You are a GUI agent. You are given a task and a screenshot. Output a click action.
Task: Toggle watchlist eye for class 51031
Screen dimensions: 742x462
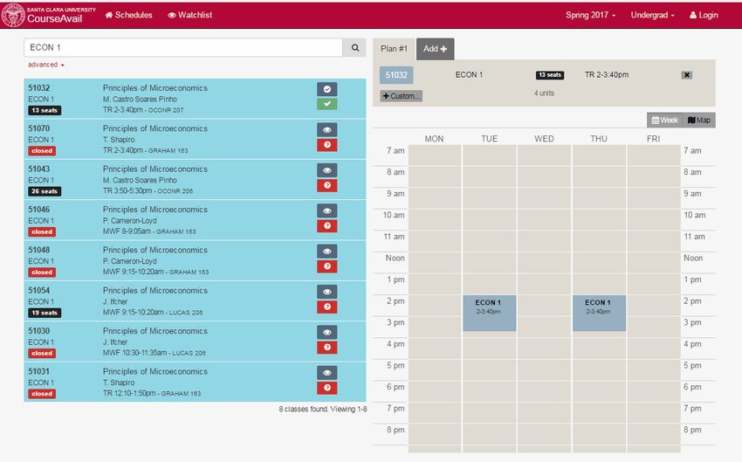pyautogui.click(x=327, y=373)
